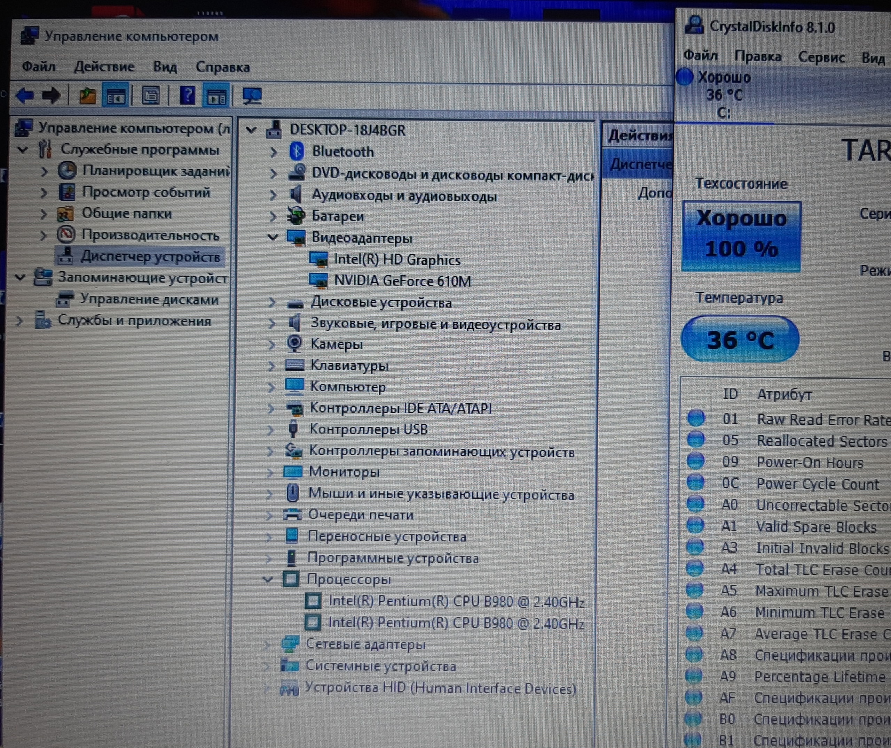Select the first Intel Pentium B980 processor entry
The height and width of the screenshot is (748, 891).
[x=457, y=601]
